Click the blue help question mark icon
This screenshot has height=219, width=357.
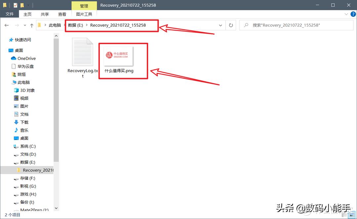[353, 14]
